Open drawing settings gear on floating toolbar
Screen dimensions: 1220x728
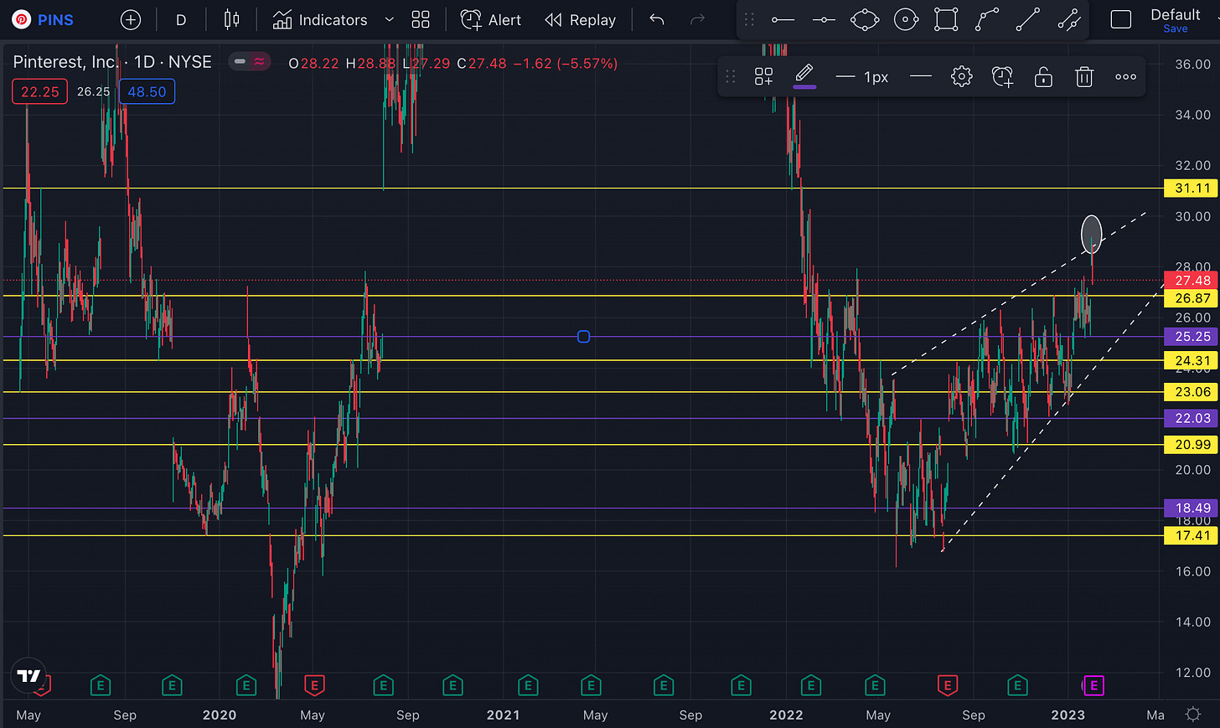962,77
